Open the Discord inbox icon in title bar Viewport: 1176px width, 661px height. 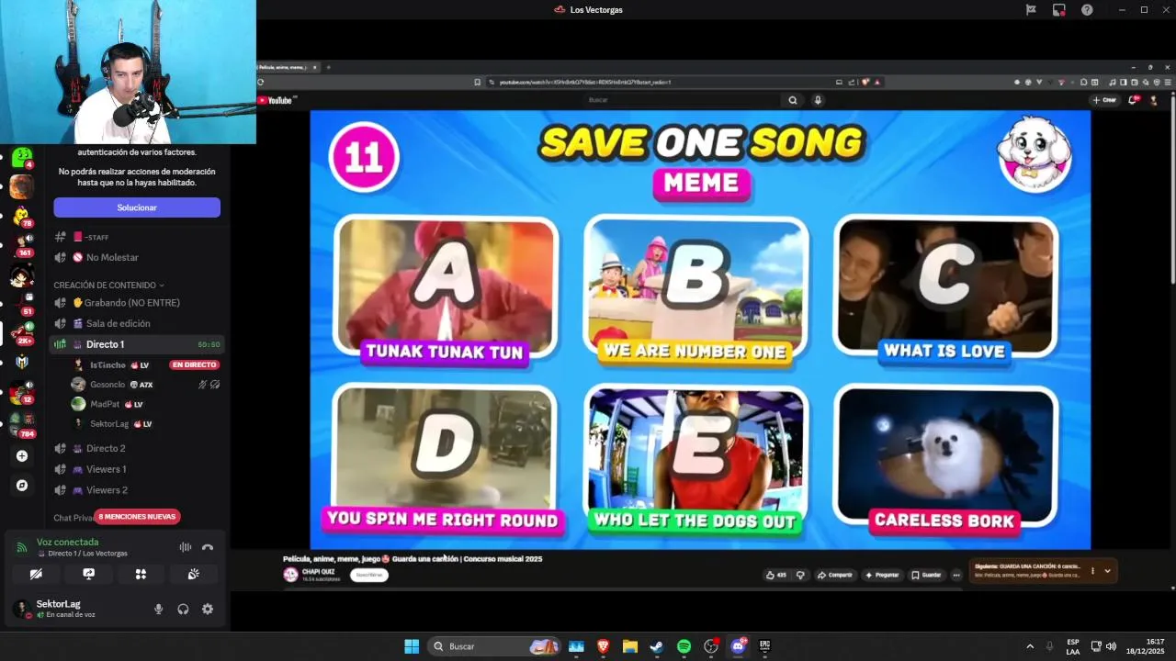(x=1059, y=10)
